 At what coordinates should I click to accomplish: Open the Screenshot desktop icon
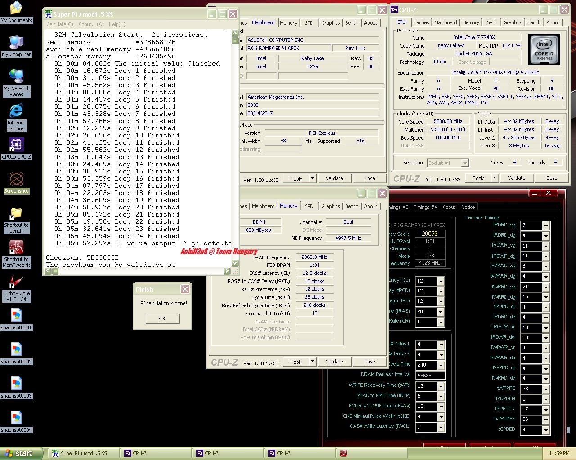(16, 183)
